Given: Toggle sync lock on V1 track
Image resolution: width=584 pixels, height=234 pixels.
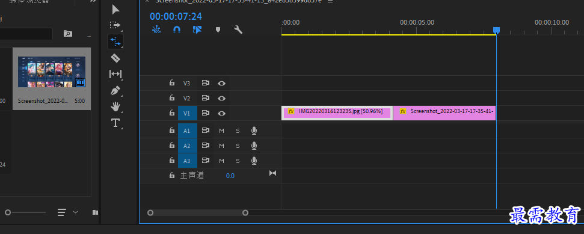Looking at the screenshot, I should (x=205, y=113).
